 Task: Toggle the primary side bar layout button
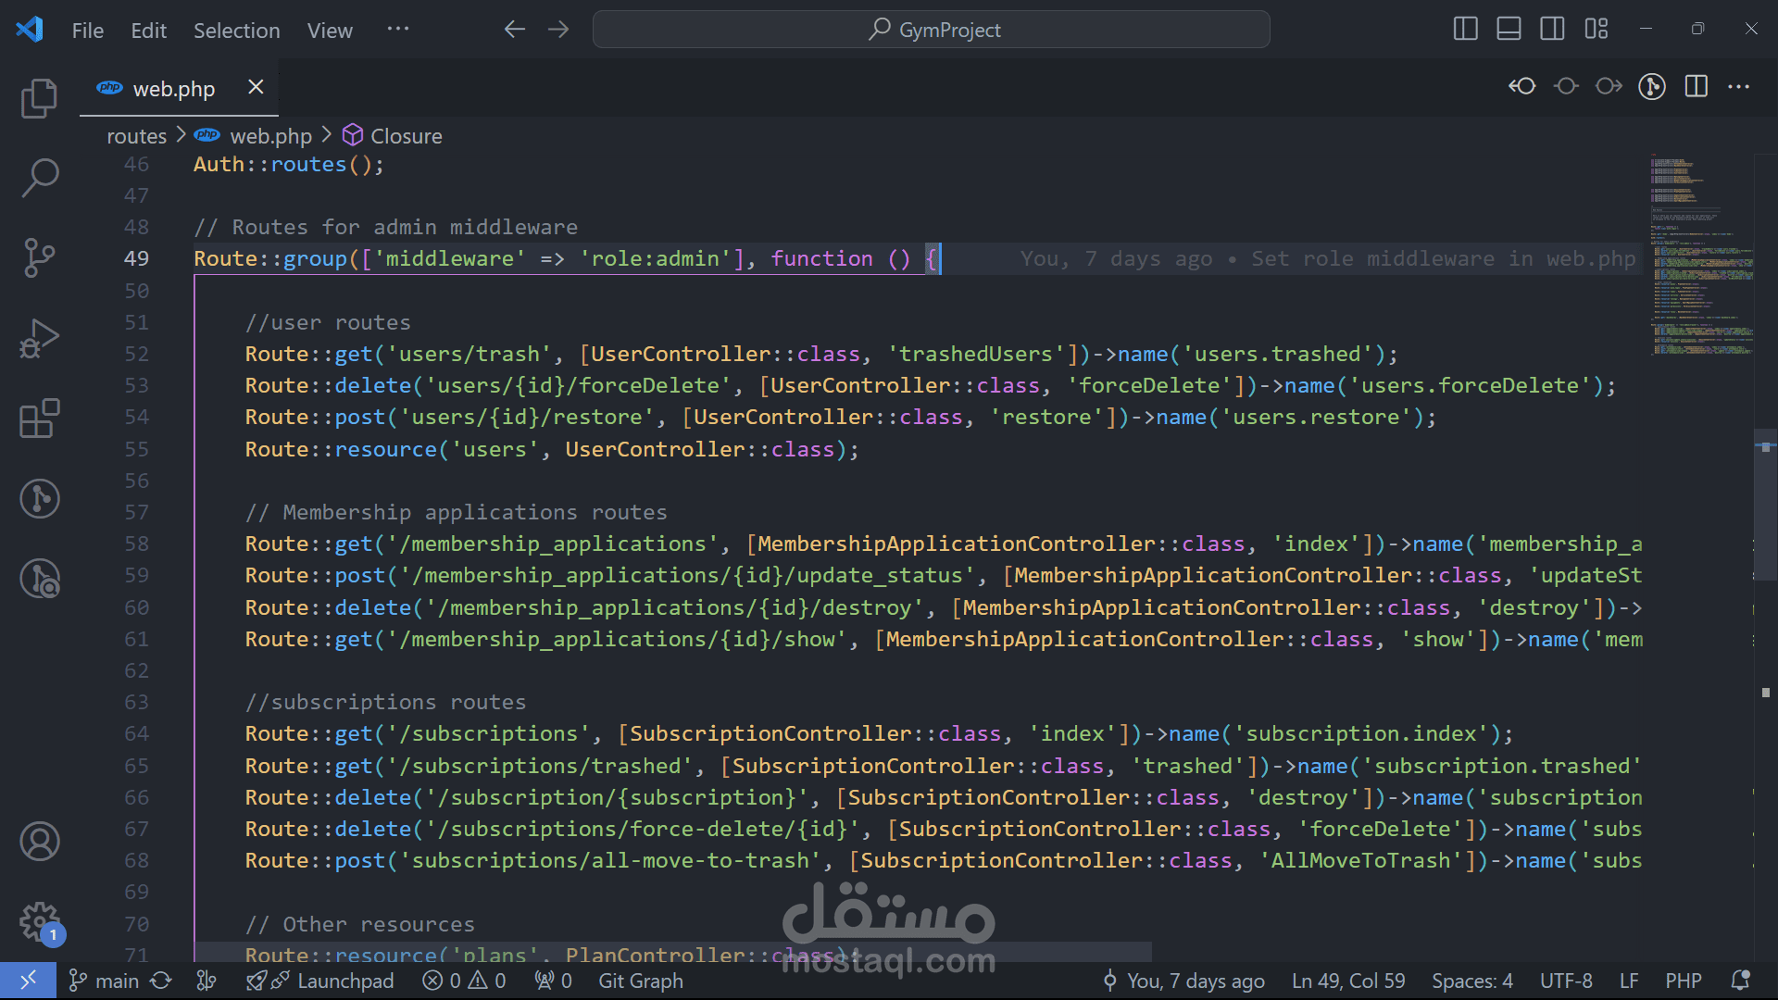(x=1465, y=30)
